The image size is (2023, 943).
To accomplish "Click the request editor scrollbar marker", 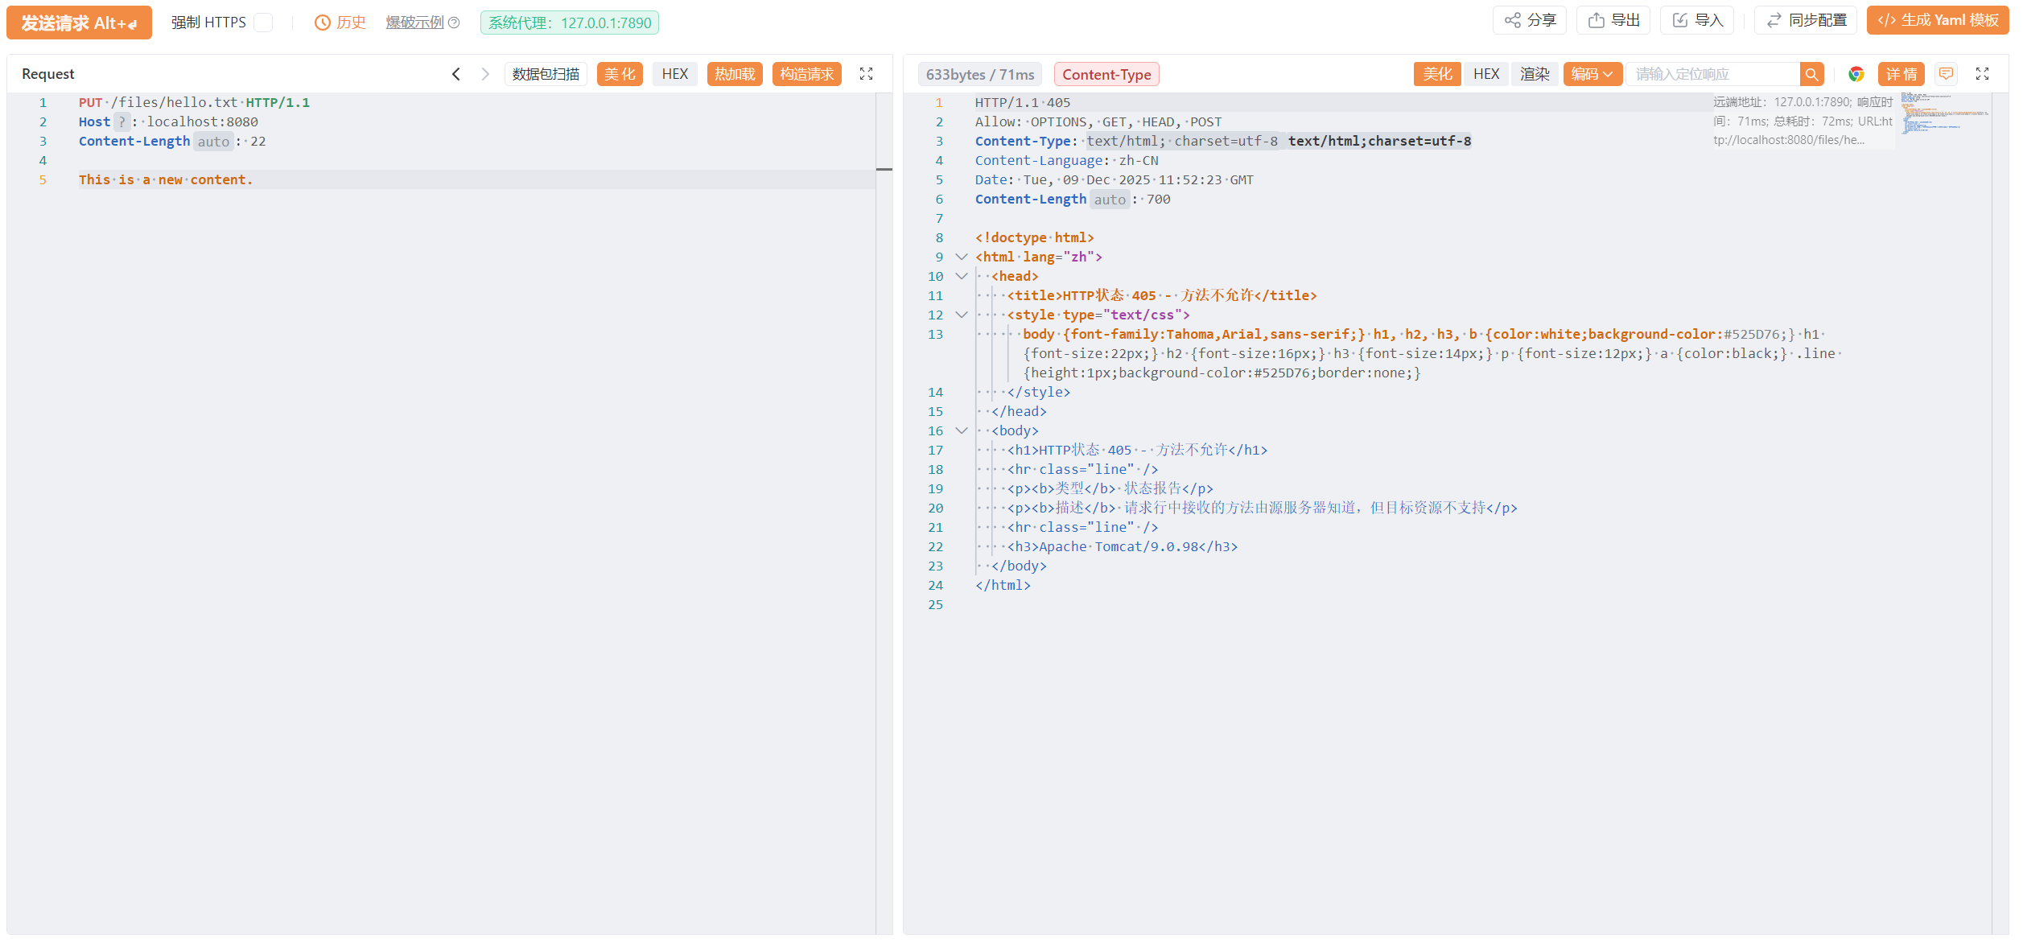I will coord(884,170).
